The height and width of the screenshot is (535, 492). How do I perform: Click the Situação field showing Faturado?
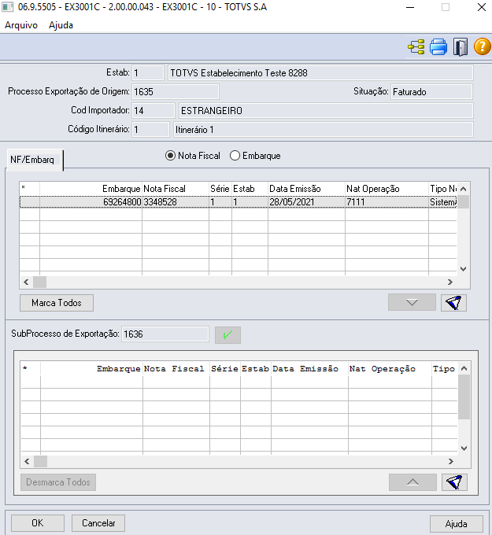pos(431,92)
